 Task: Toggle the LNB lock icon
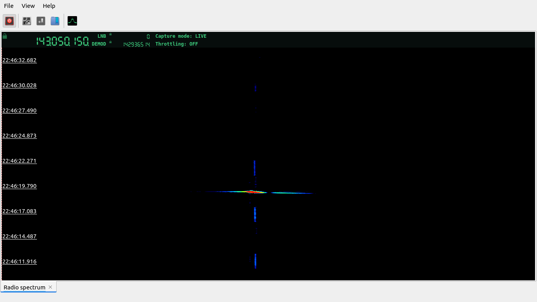(110, 34)
